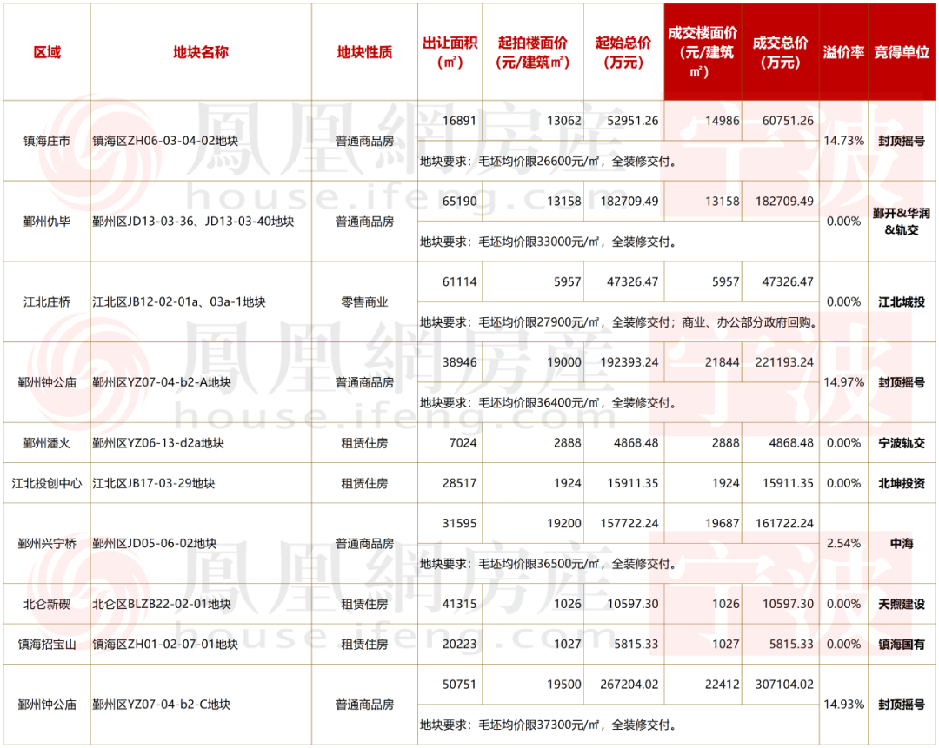Click the 竞得单位 column header
Screen dimensions: 939x748
tap(902, 53)
